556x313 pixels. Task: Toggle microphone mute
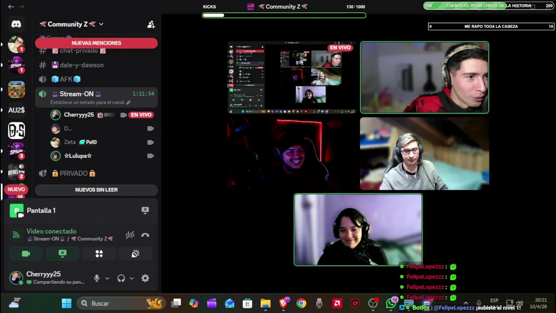(96, 278)
